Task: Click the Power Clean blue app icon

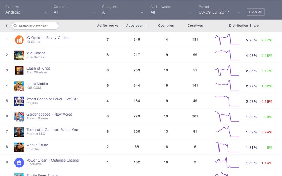Action: point(19,162)
